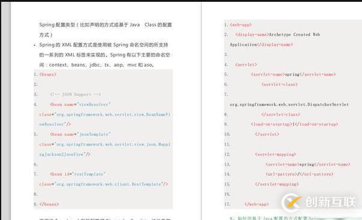Click the paragraph line starting 'Spring 的 XML 配置方式'
This screenshot has height=220, width=362.
tap(104, 45)
